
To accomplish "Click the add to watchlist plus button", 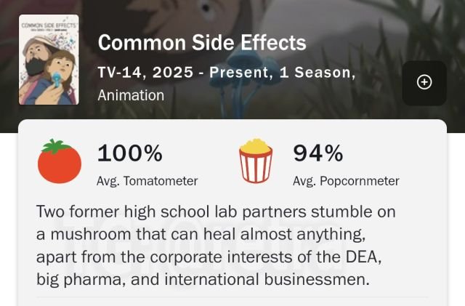I will pos(424,82).
